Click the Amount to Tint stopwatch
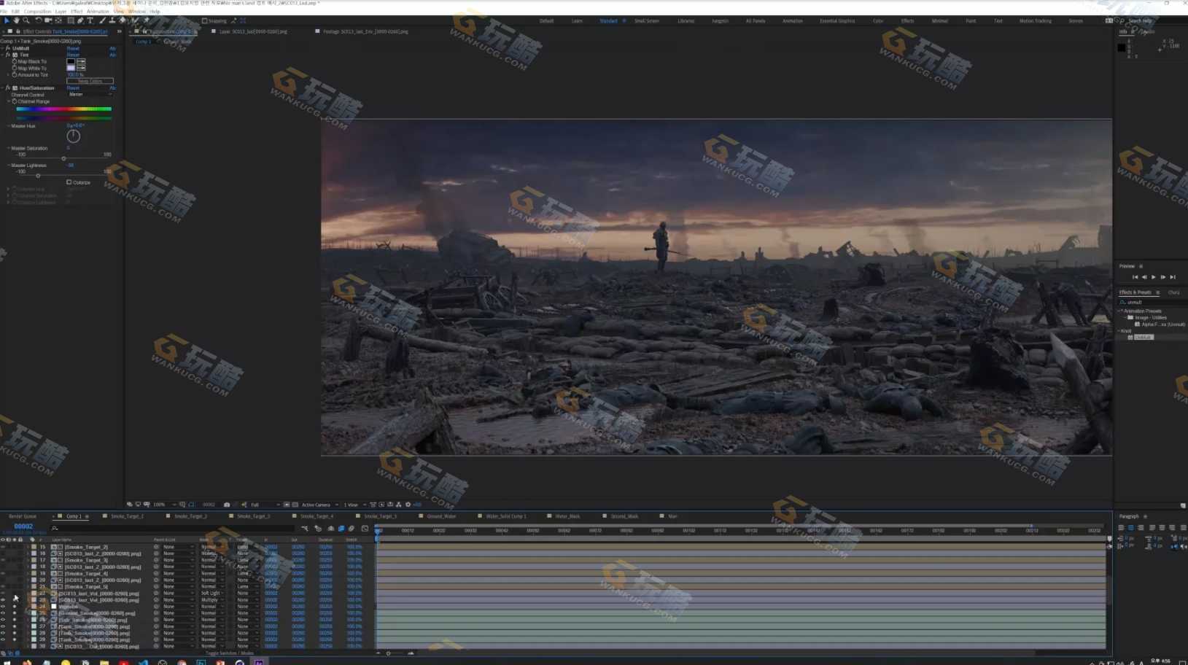The image size is (1188, 665). [x=14, y=74]
